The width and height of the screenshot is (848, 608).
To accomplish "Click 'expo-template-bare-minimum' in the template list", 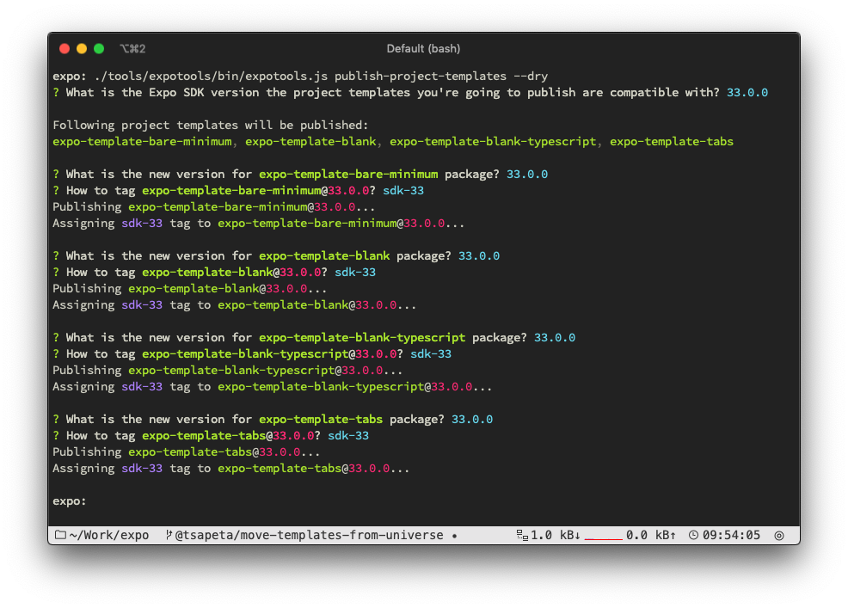I will pos(142,142).
